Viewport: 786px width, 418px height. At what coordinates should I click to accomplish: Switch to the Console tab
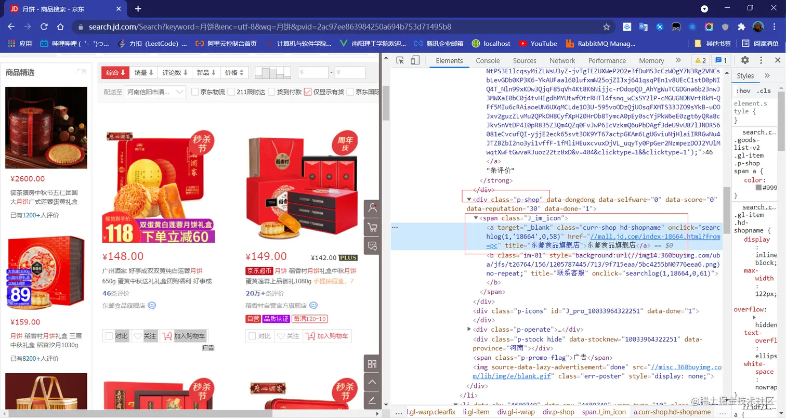pyautogui.click(x=488, y=61)
